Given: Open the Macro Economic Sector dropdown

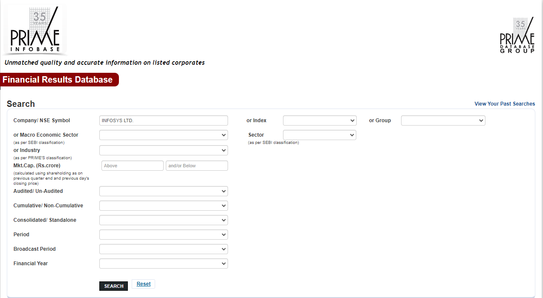Looking at the screenshot, I should (x=163, y=135).
